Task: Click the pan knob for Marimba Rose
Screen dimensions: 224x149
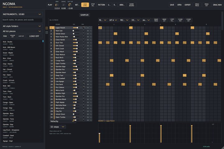Action: coord(83,105)
